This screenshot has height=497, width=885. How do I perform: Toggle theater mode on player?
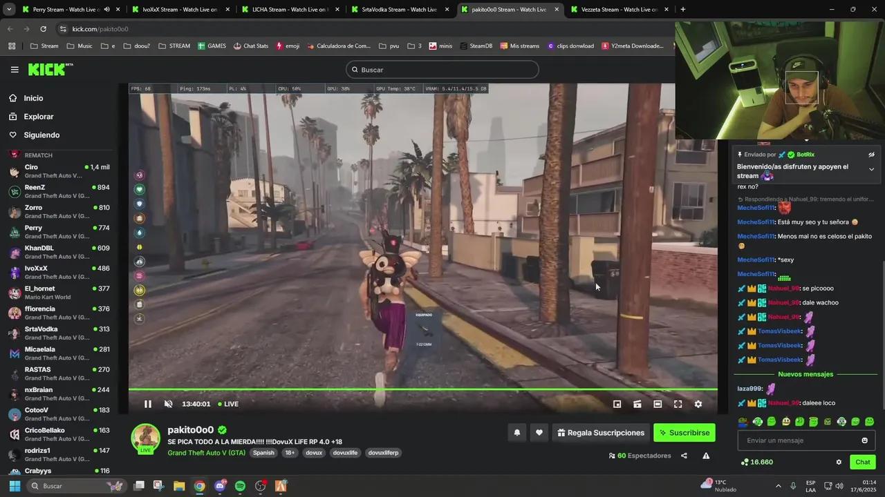coord(658,405)
